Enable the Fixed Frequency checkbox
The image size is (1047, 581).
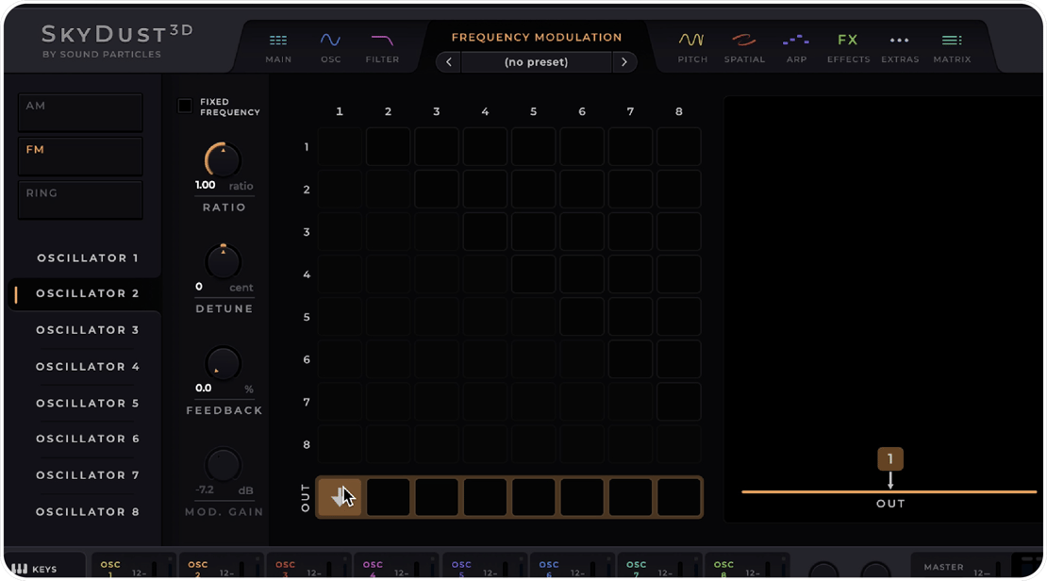click(185, 107)
